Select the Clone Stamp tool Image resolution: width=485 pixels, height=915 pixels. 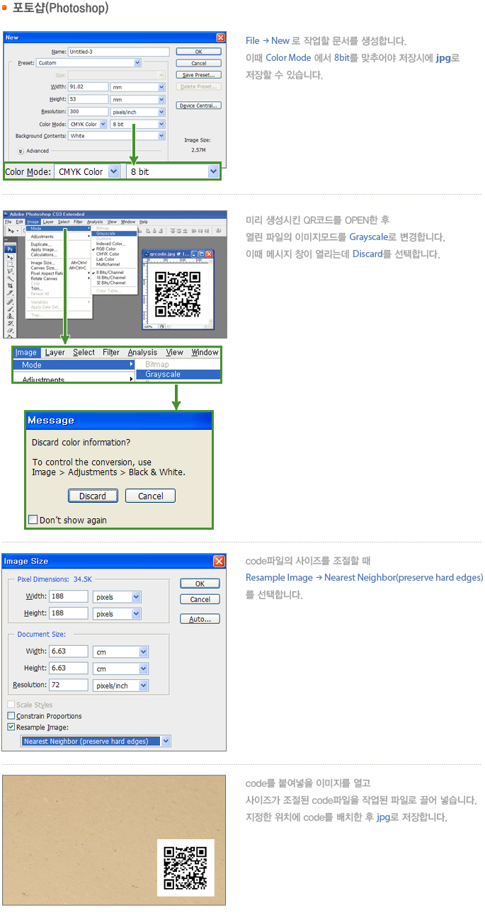coord(10,316)
